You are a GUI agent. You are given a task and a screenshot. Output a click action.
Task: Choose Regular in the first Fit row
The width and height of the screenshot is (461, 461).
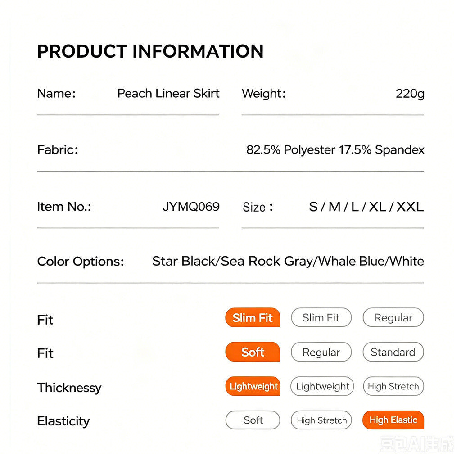tap(393, 317)
